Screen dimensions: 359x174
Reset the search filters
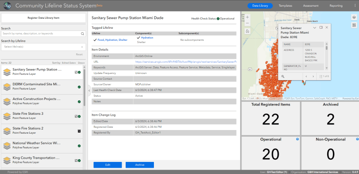(79, 55)
